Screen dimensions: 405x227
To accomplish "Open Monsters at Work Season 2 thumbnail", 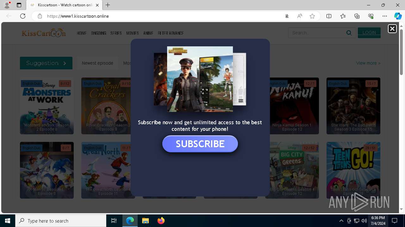I will pyautogui.click(x=47, y=106).
